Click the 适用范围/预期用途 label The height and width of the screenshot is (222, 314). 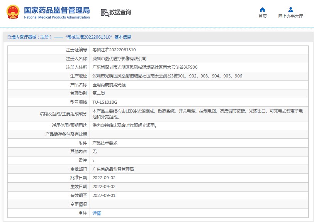click(x=69, y=126)
